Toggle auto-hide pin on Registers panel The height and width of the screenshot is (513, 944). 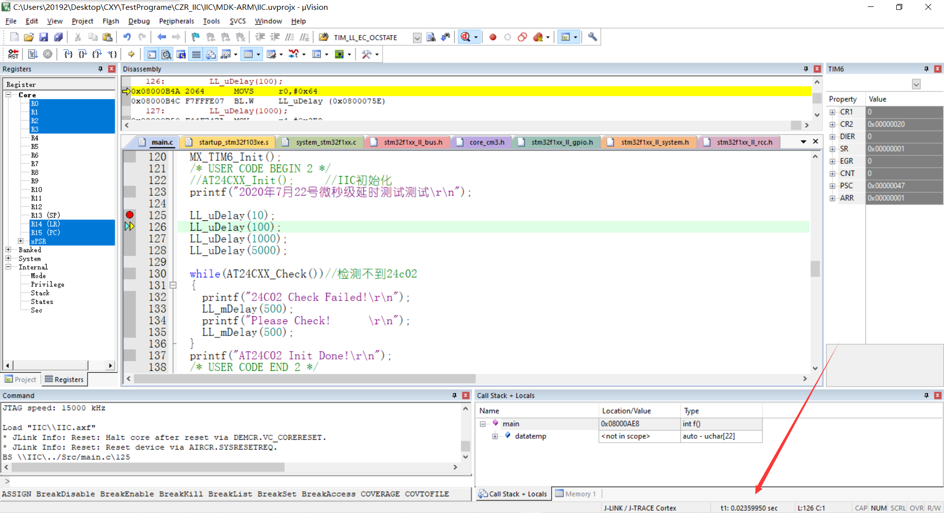[x=100, y=69]
